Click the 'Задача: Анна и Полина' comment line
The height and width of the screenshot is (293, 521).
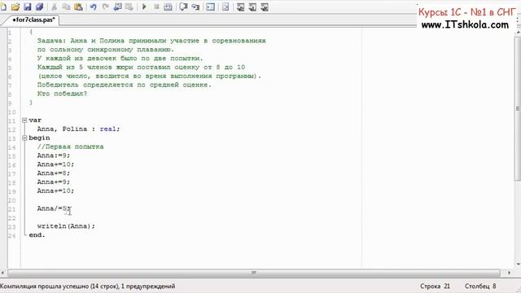point(151,41)
